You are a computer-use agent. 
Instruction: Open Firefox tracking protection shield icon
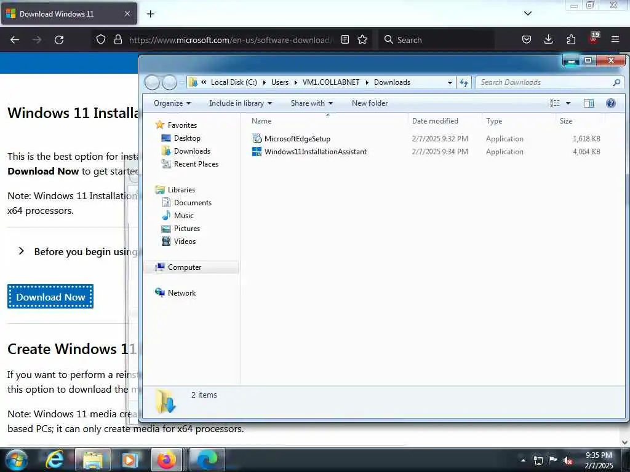click(101, 39)
